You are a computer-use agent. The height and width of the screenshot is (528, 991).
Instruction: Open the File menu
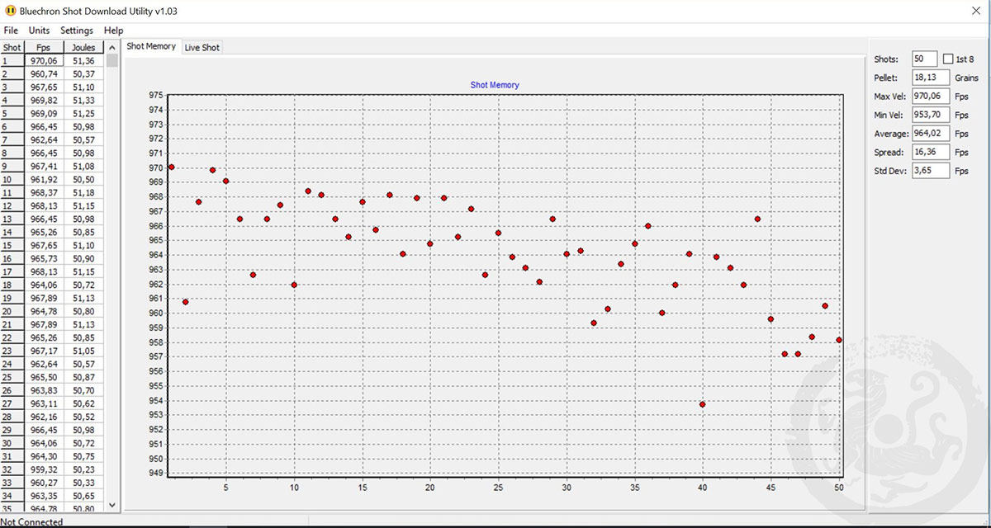tap(11, 31)
